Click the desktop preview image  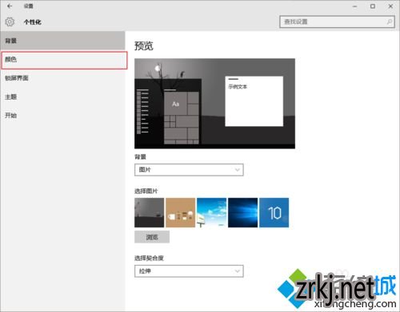point(215,104)
